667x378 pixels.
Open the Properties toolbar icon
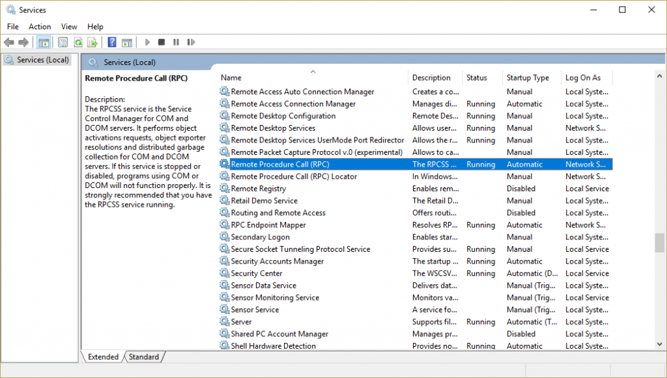(63, 42)
